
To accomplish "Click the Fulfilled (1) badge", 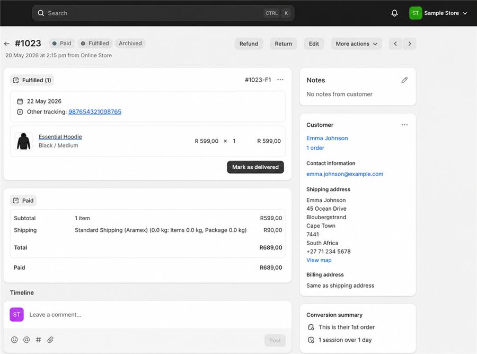I will coord(32,80).
